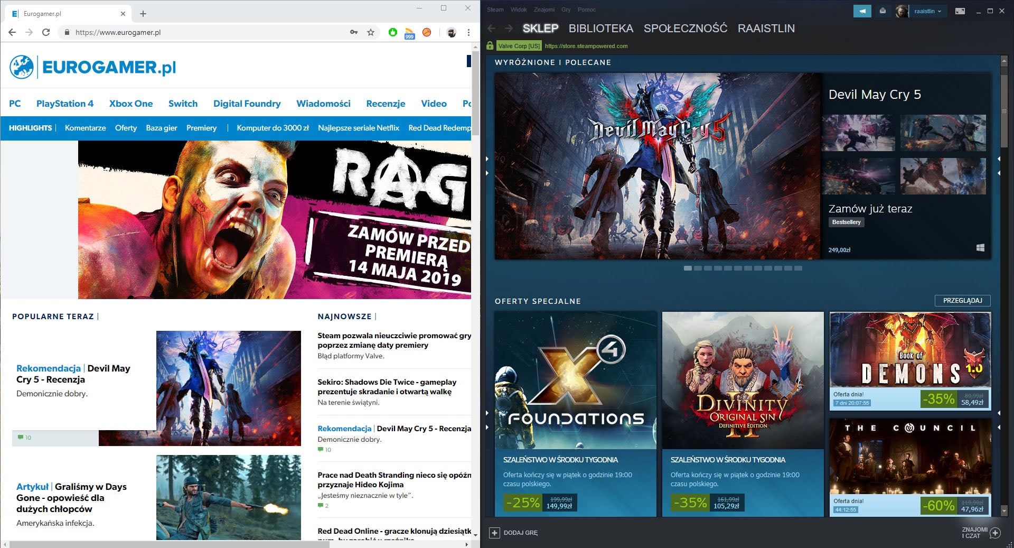Screen dimensions: 1014x548
Task: Switch to the SPOŁECZNOŚĆ tab in Steam
Action: click(686, 29)
